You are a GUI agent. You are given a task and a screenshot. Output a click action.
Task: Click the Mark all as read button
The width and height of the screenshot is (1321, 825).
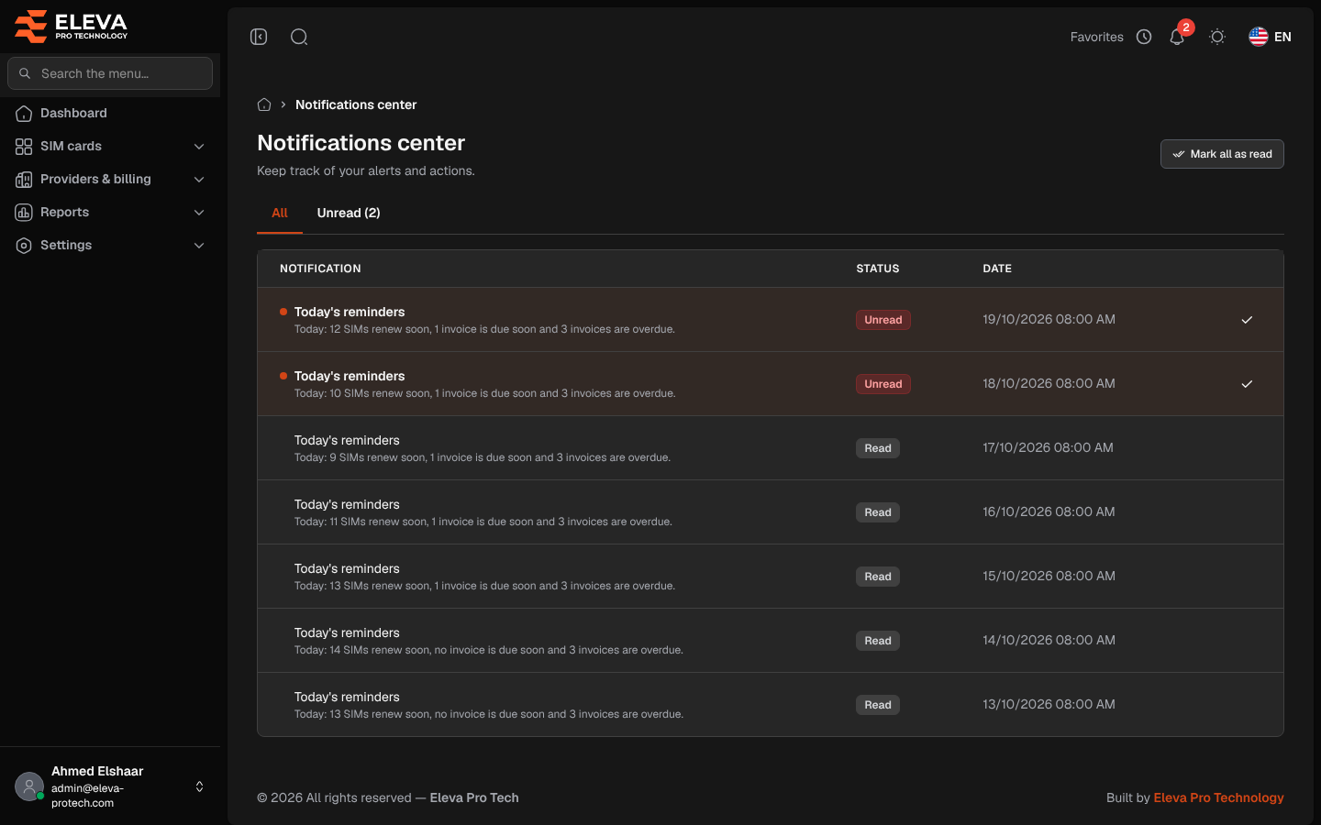point(1222,154)
